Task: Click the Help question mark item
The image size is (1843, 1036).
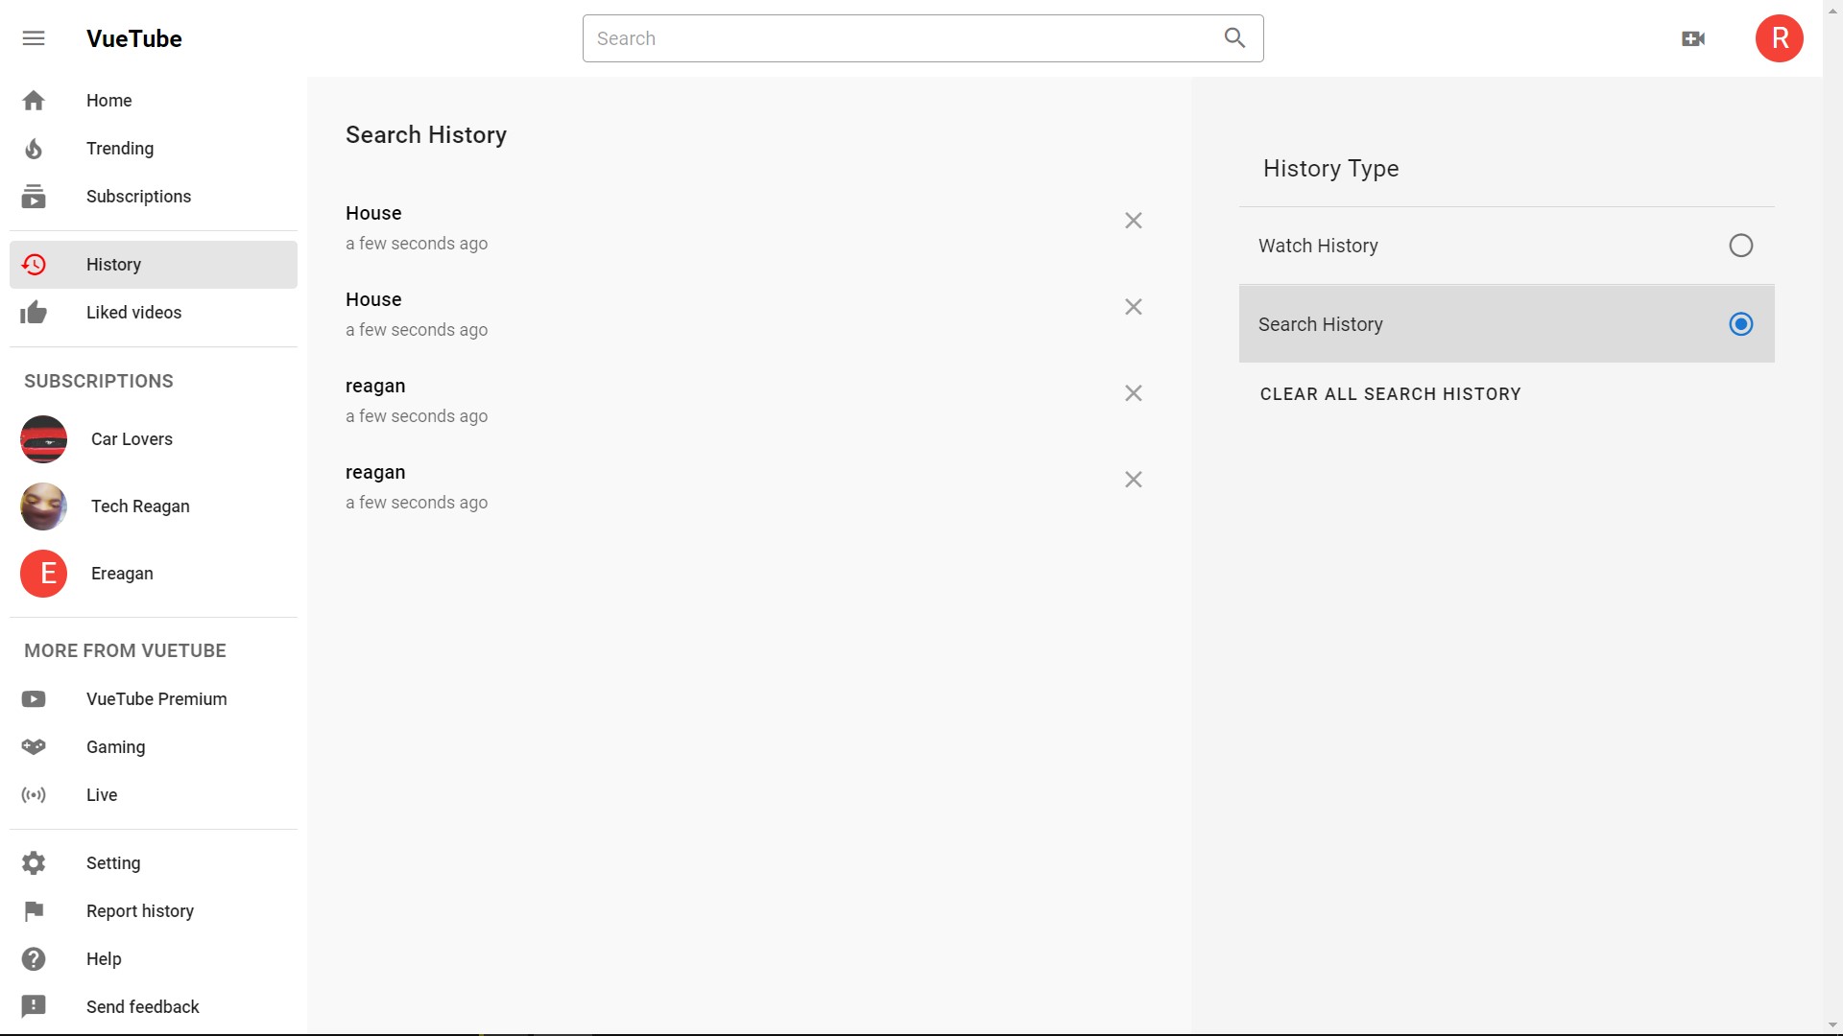Action: 104,959
